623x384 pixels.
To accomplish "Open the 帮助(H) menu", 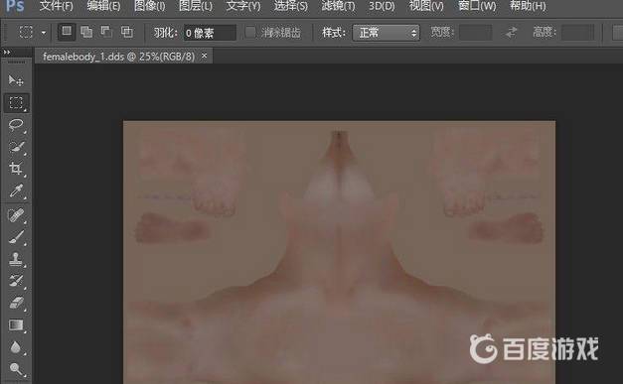I will coord(528,6).
